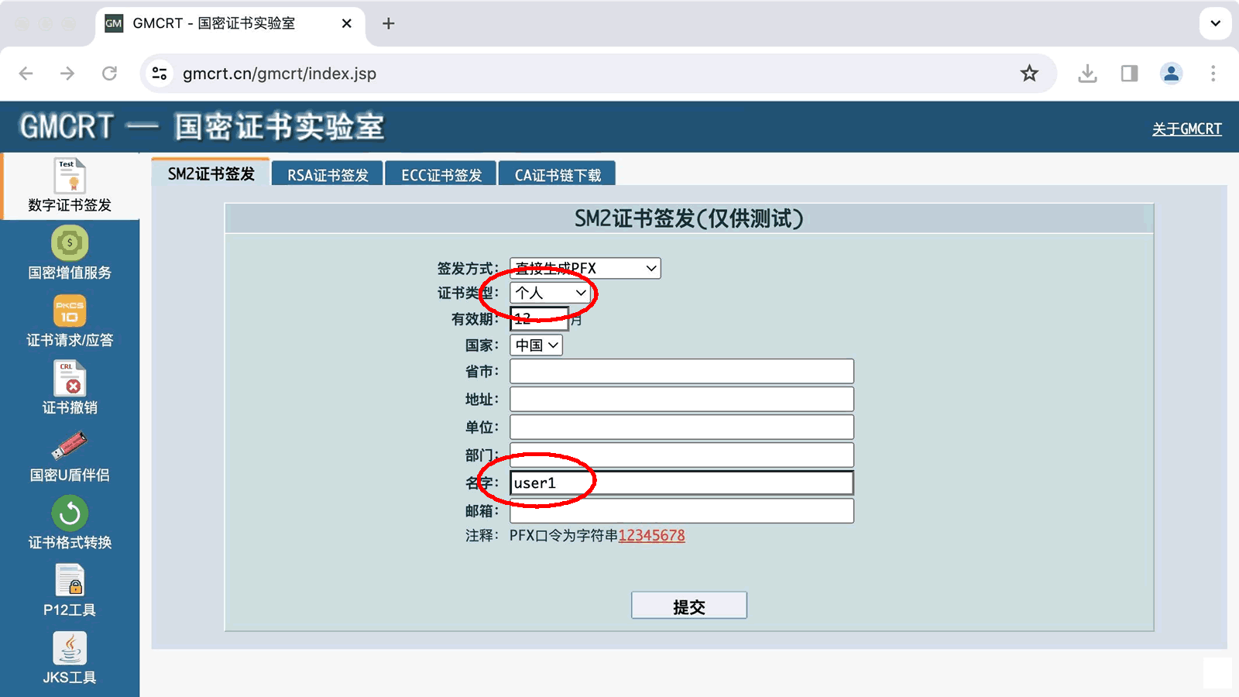
Task: Click the SM2证书签发(仅供测试) heading
Action: coord(688,218)
